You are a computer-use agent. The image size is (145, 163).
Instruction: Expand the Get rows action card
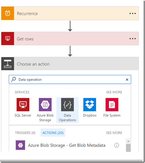[x=70, y=39]
